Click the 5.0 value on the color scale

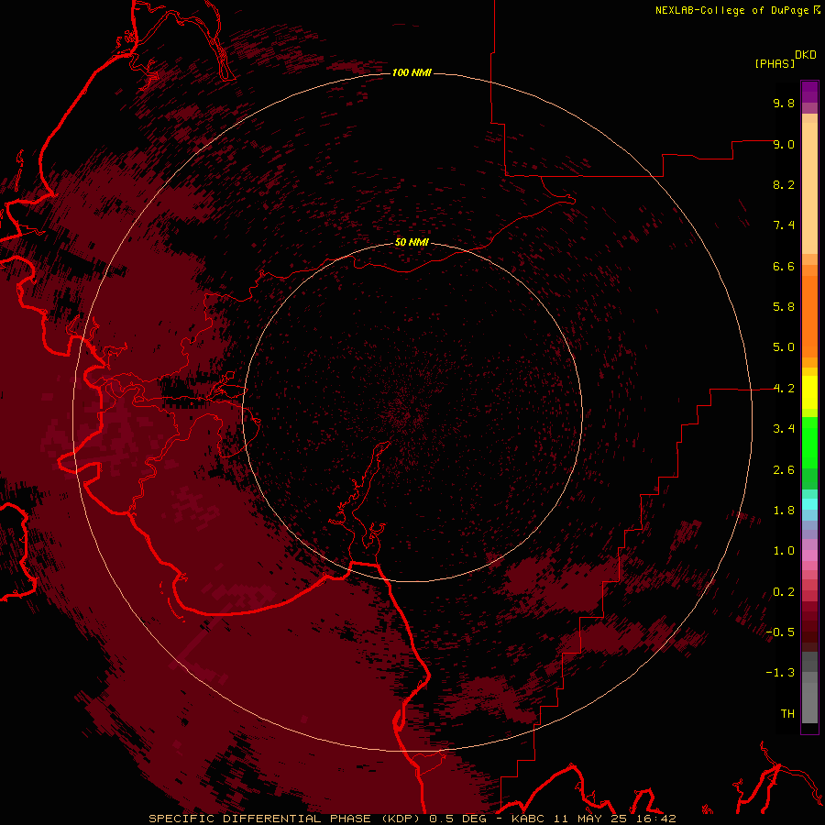pyautogui.click(x=784, y=347)
